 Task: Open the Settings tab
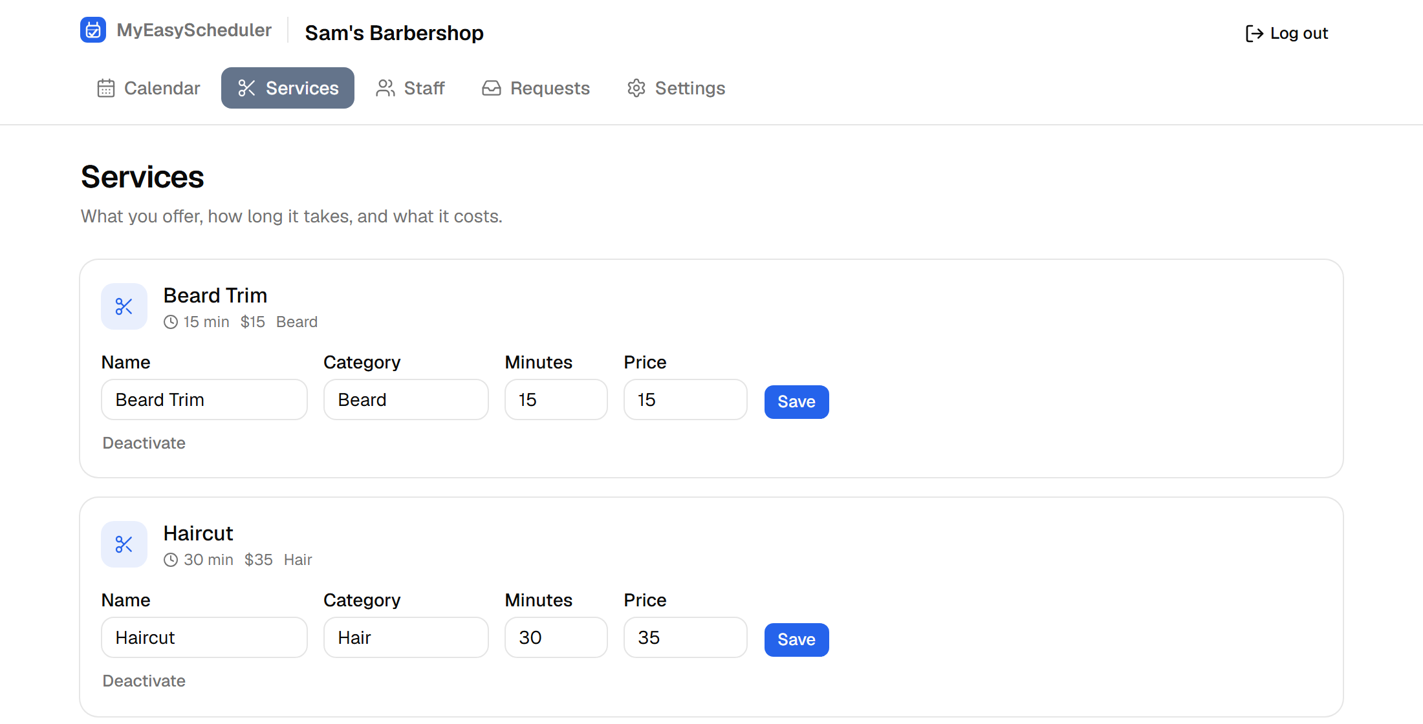(x=676, y=88)
